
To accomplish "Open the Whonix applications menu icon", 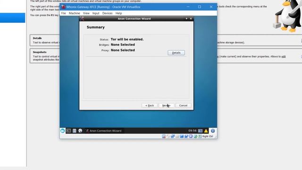I will pyautogui.click(x=63, y=131).
